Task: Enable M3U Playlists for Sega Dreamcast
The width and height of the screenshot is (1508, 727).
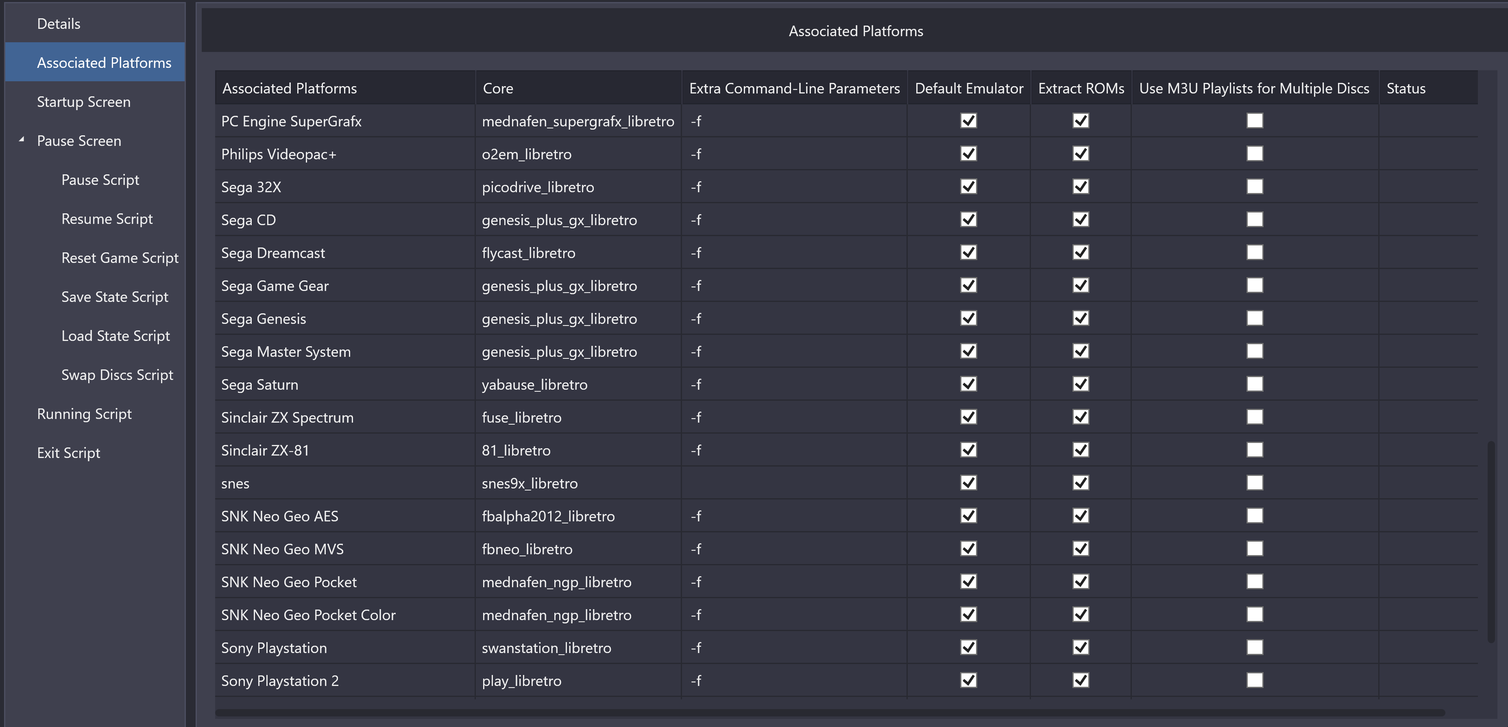Action: tap(1255, 252)
